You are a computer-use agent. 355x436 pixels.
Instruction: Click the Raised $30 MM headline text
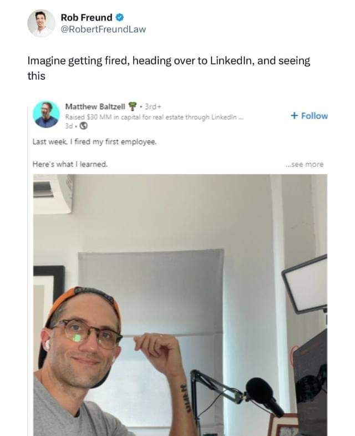pyautogui.click(x=154, y=117)
